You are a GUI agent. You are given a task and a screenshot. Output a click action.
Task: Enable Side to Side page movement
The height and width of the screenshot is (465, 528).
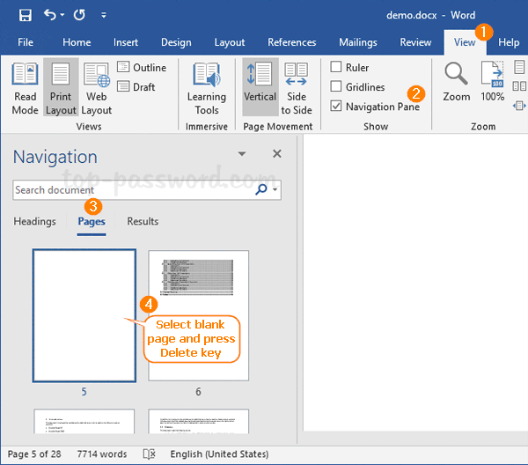[297, 89]
